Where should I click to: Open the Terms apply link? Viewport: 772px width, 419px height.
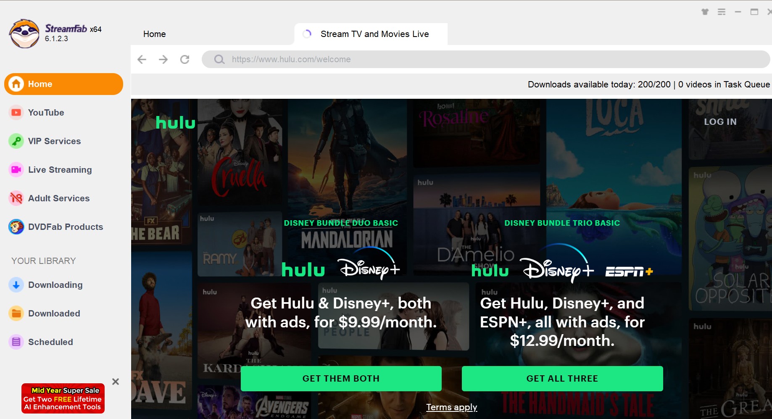pyautogui.click(x=452, y=407)
